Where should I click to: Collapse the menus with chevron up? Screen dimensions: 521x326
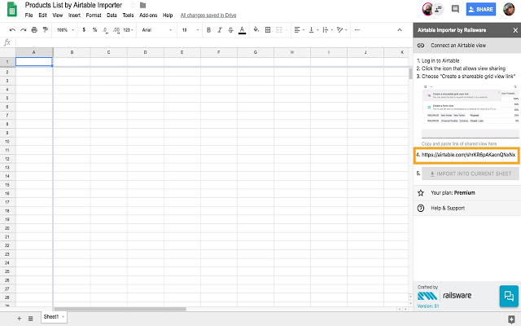(x=400, y=30)
